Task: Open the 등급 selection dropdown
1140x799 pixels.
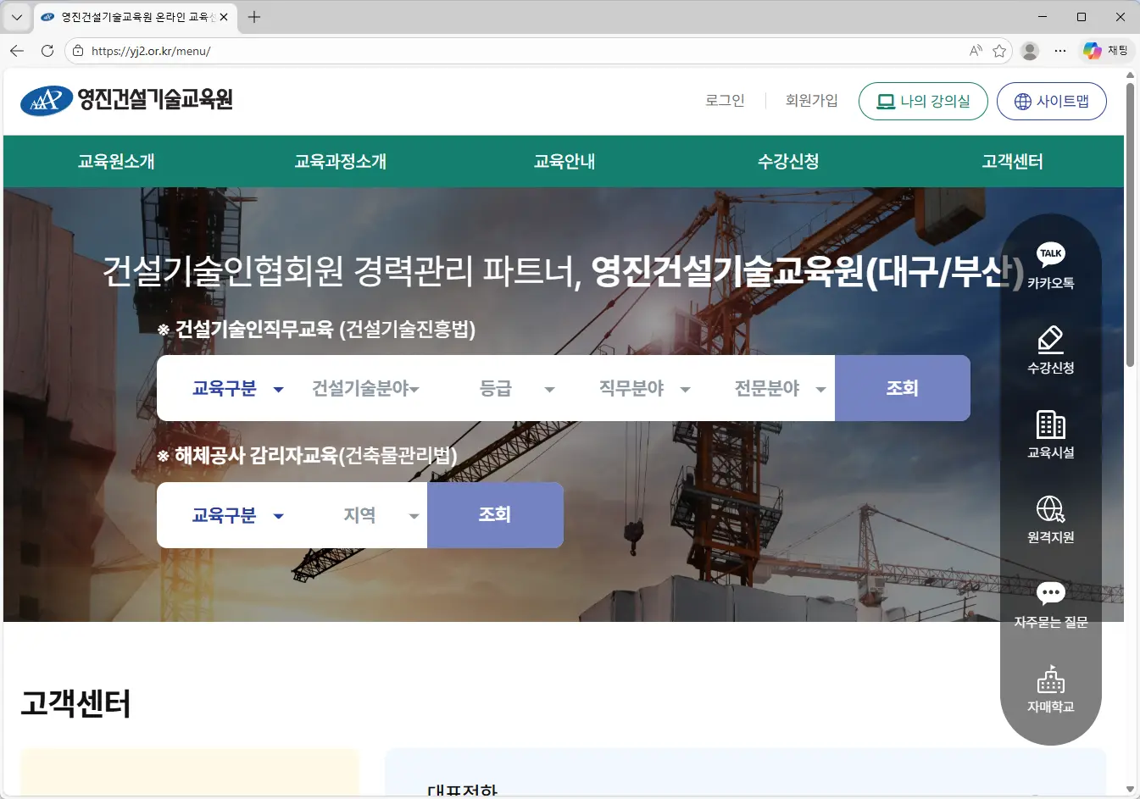Action: pos(519,388)
